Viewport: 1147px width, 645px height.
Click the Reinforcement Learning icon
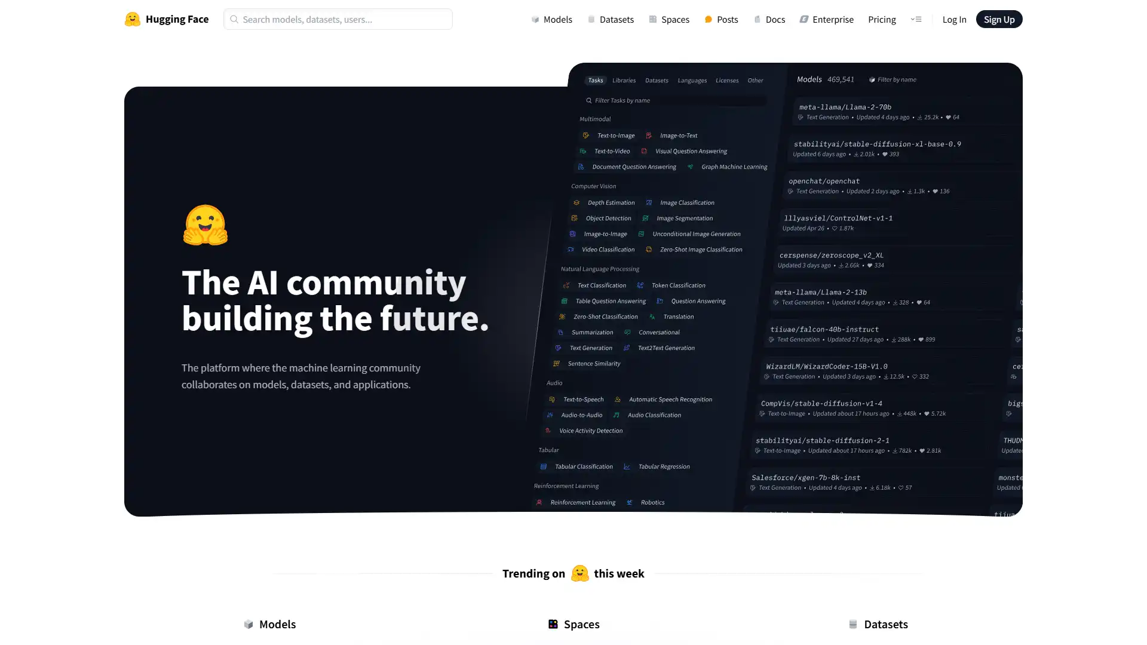point(539,502)
